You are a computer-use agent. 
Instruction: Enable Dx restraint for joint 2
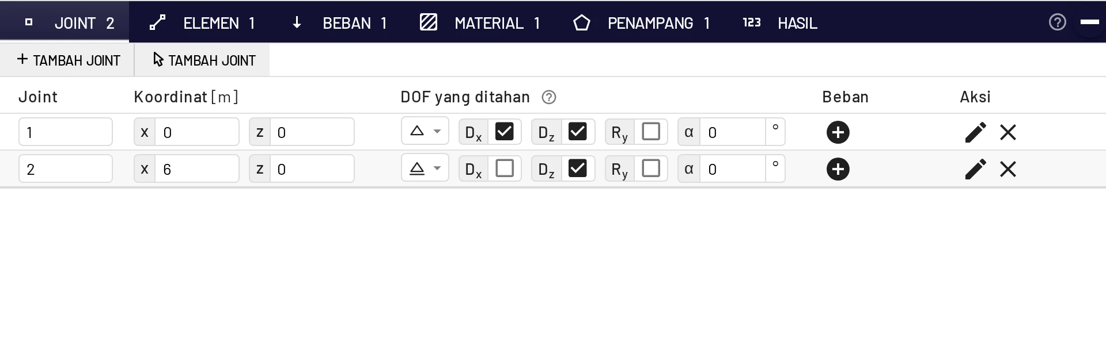click(505, 168)
